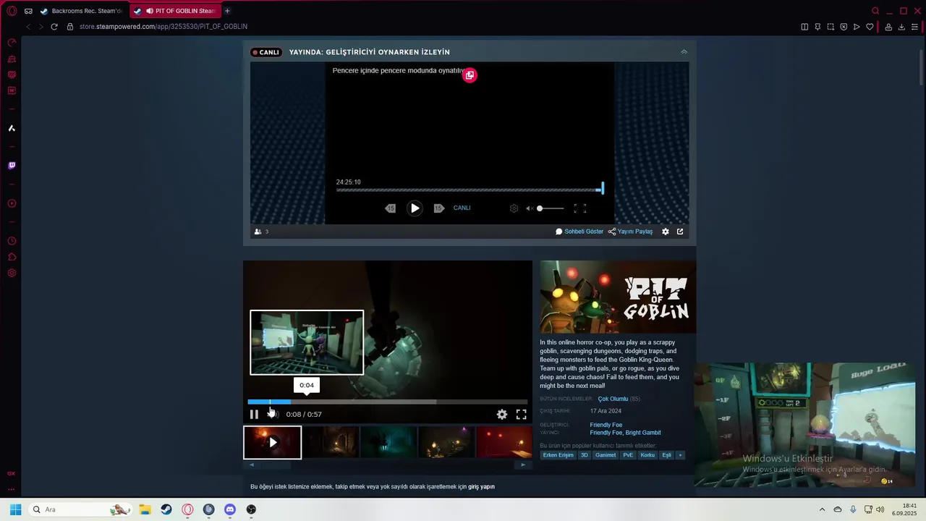This screenshot has width=926, height=521.
Task: Click the pinboard pin icon in toolbar
Action: point(817,27)
